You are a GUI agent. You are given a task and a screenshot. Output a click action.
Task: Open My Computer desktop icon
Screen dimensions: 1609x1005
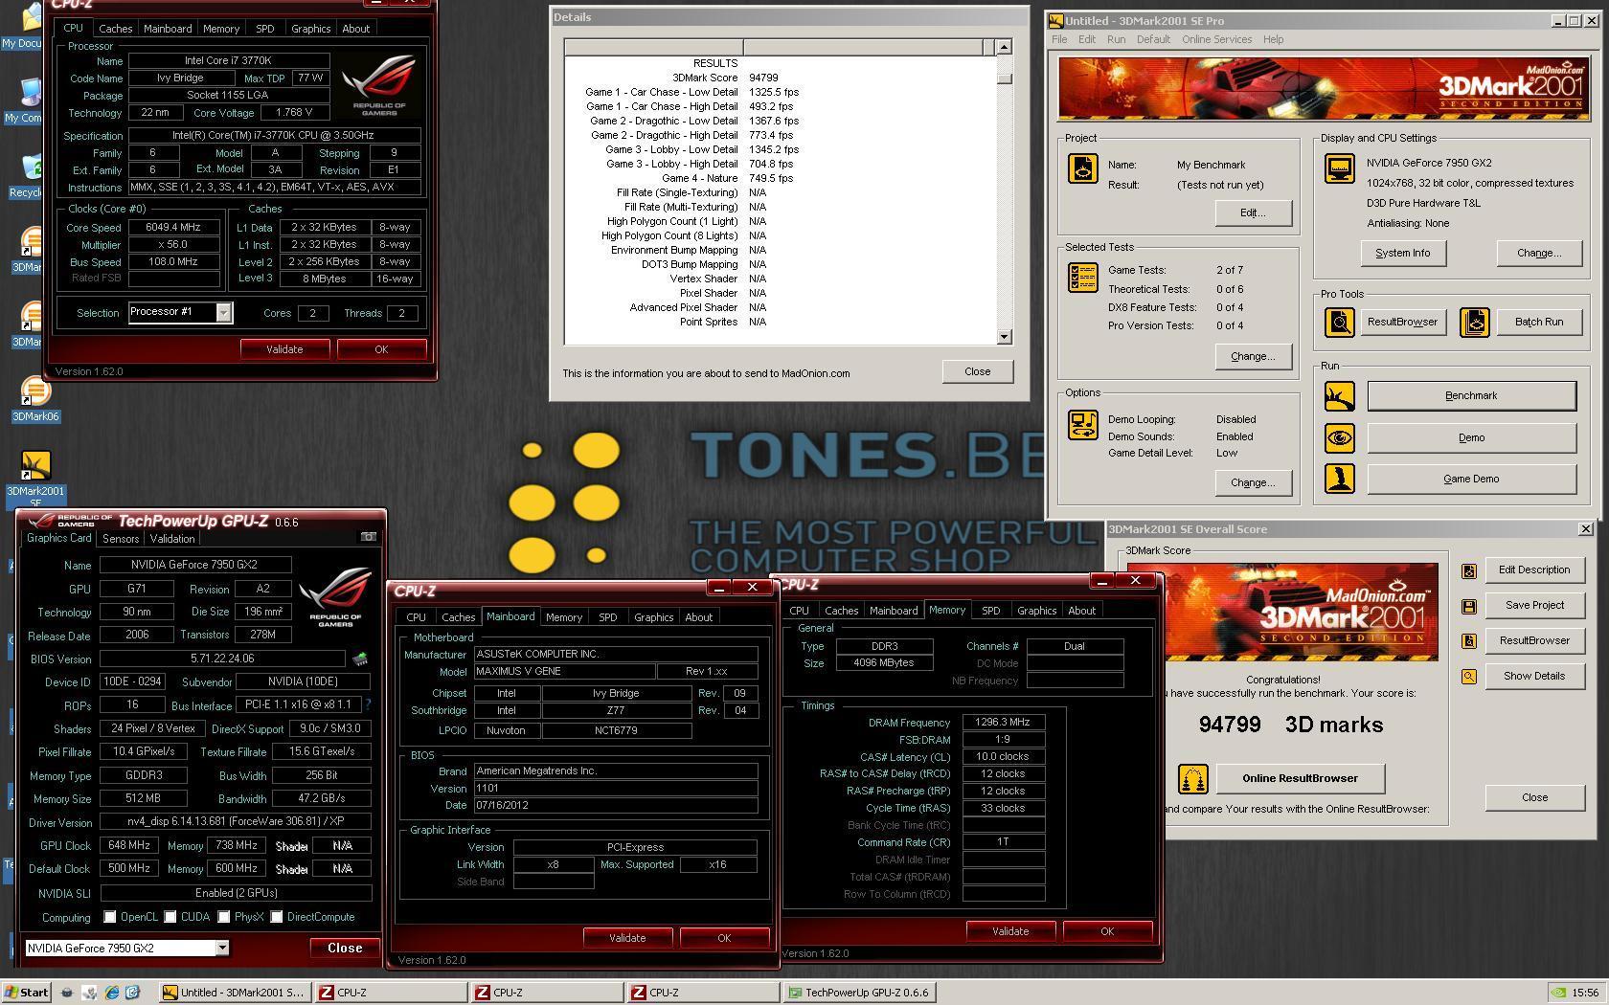point(23,100)
